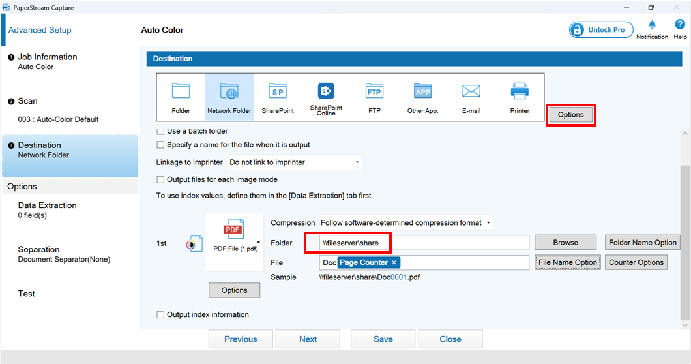Open Linkage to Imprinter dropdown
The height and width of the screenshot is (364, 691).
tap(295, 162)
